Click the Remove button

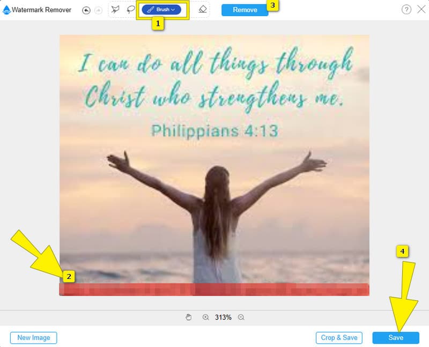point(245,10)
